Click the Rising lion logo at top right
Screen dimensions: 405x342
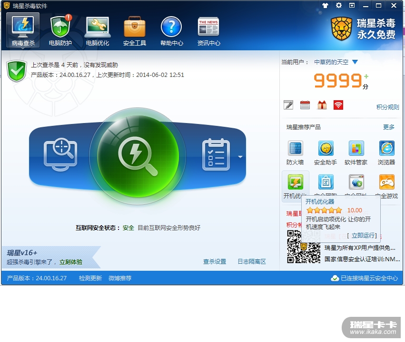pyautogui.click(x=341, y=28)
